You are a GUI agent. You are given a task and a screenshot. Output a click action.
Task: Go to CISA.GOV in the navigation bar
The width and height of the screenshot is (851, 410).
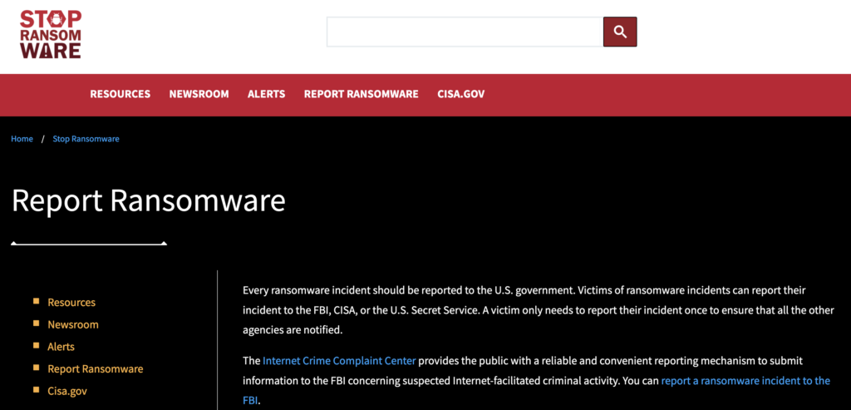[460, 94]
